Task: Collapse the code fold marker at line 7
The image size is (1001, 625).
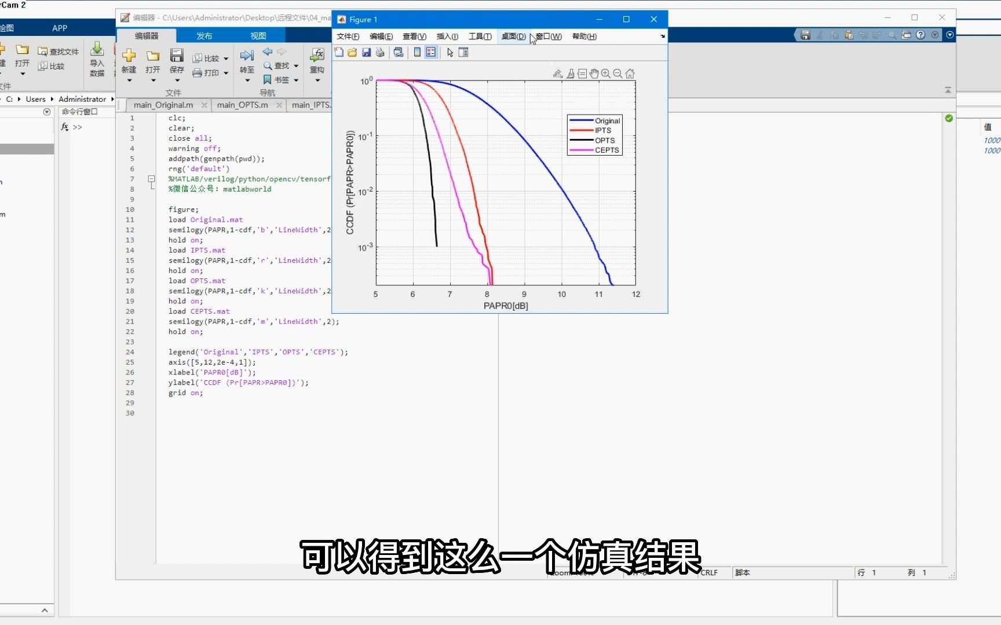Action: 151,179
